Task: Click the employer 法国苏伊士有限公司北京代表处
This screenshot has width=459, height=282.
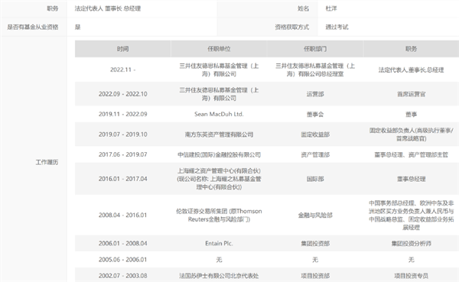Action: (219, 276)
